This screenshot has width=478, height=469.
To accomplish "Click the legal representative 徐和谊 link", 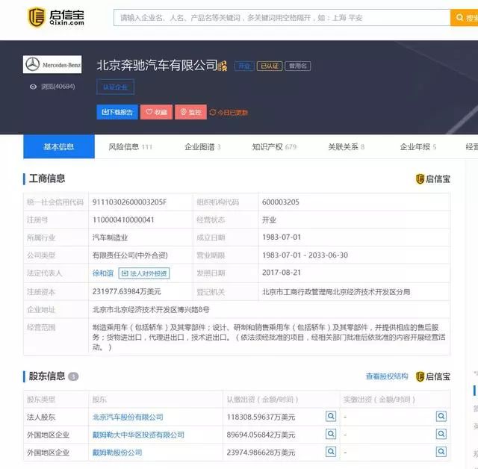I will point(103,273).
